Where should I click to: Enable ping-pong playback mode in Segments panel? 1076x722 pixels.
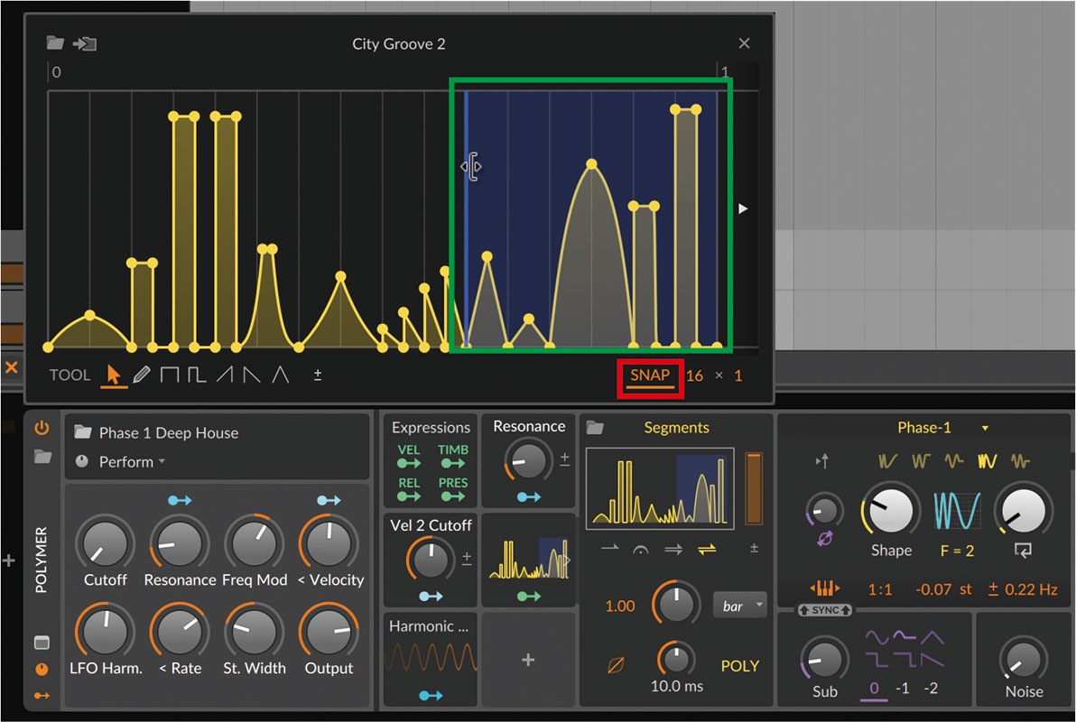[x=708, y=549]
